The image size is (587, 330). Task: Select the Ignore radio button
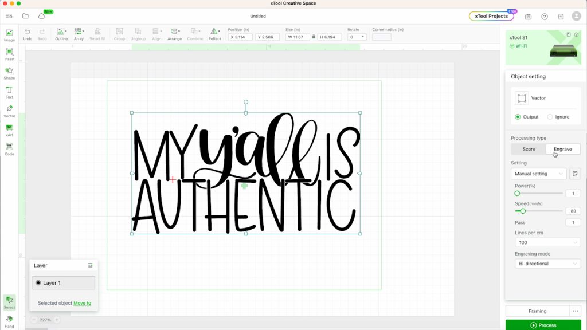(550, 117)
